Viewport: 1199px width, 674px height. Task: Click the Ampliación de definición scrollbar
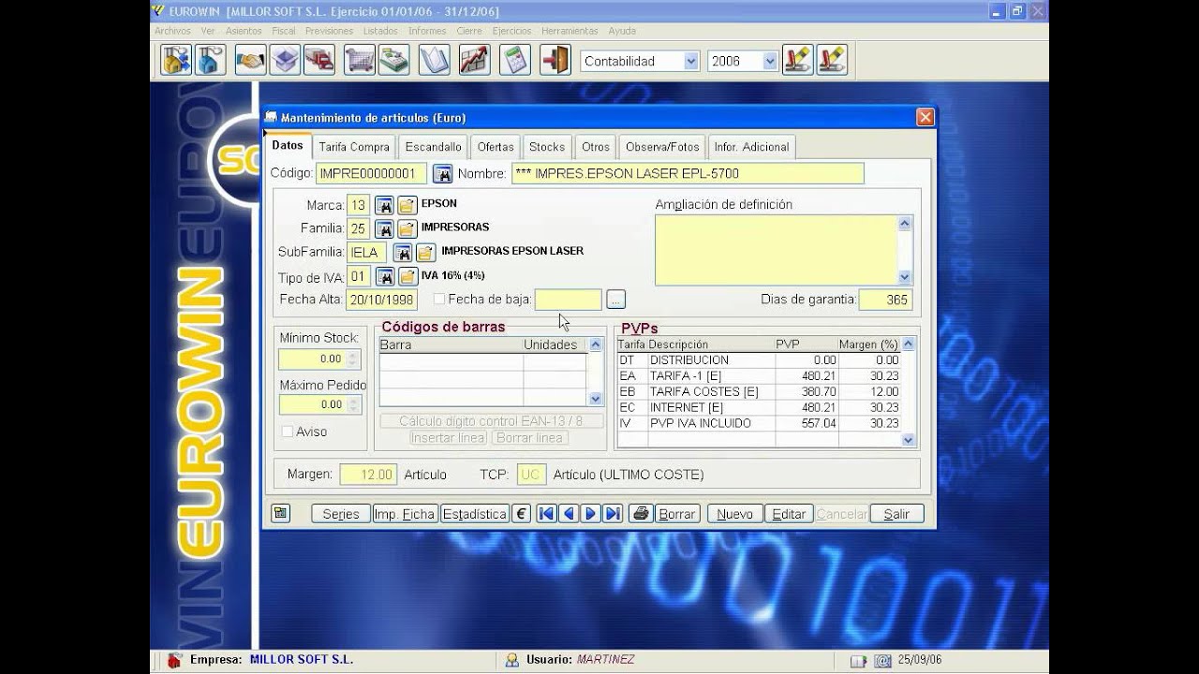point(904,250)
